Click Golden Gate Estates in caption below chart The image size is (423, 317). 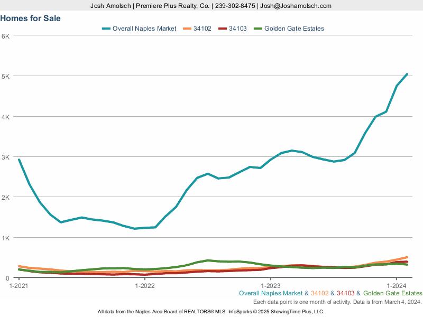(x=393, y=293)
